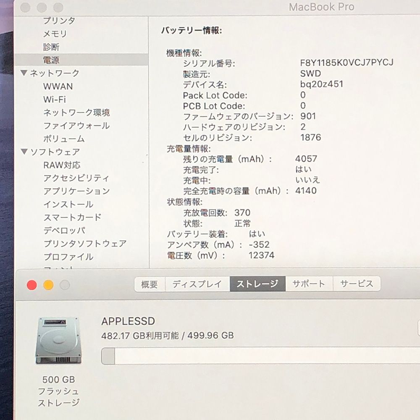Click the 状態情報 section label
The image size is (420, 420).
pyautogui.click(x=184, y=202)
